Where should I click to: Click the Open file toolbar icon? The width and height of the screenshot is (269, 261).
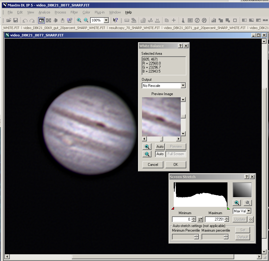click(9, 20)
